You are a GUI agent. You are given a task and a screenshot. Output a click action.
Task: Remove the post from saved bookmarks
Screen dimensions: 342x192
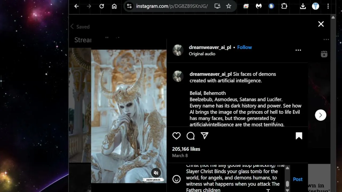[x=299, y=136]
